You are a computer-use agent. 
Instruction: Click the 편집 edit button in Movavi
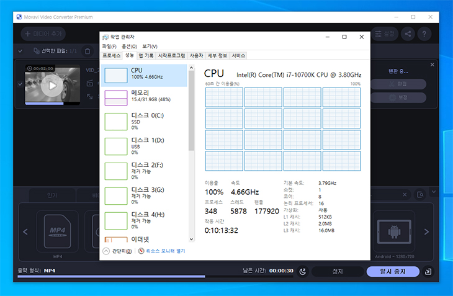[398, 84]
